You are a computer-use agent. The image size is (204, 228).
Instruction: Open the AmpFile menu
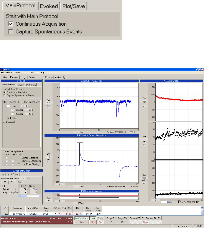click(x=18, y=73)
